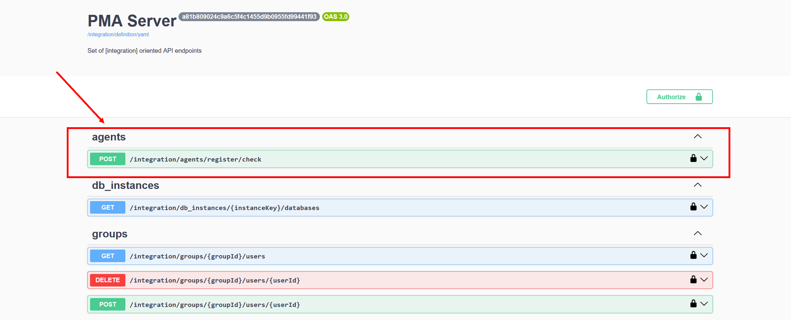Click the GET /integration/groups/{groupId}/users path

tap(197, 256)
